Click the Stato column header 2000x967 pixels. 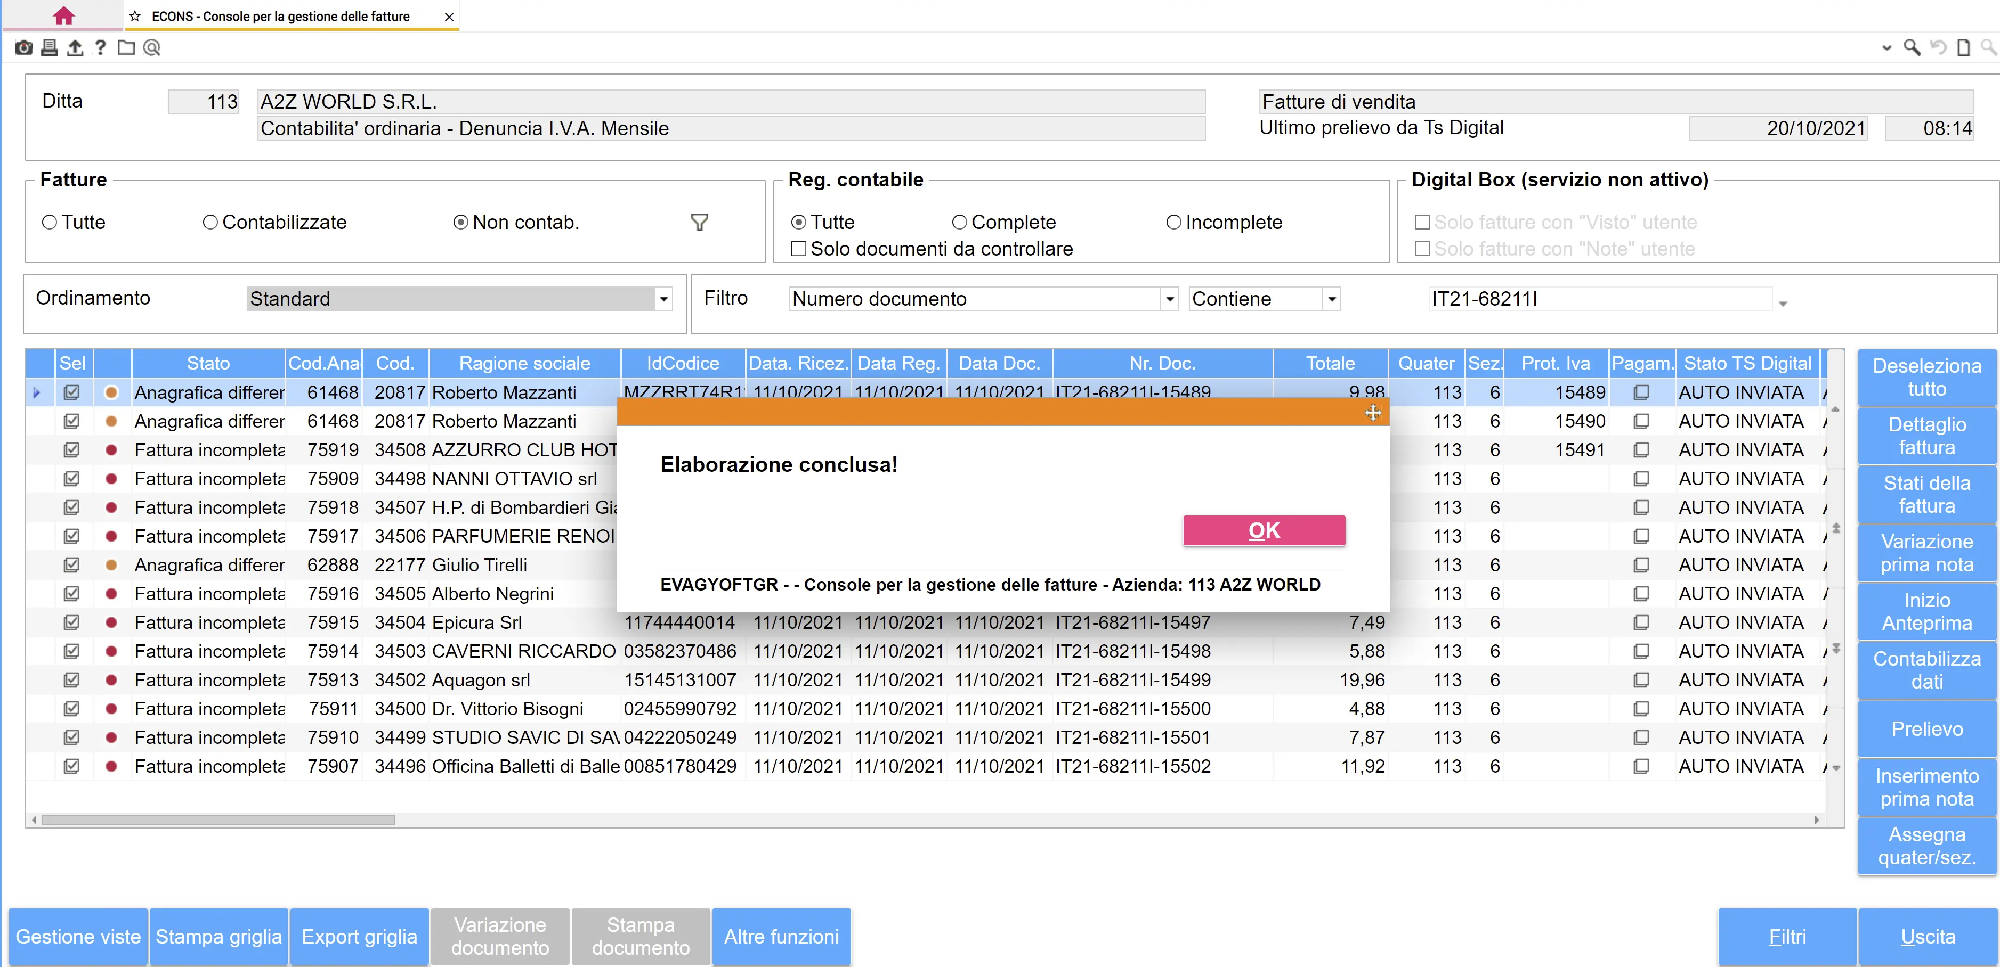208,363
